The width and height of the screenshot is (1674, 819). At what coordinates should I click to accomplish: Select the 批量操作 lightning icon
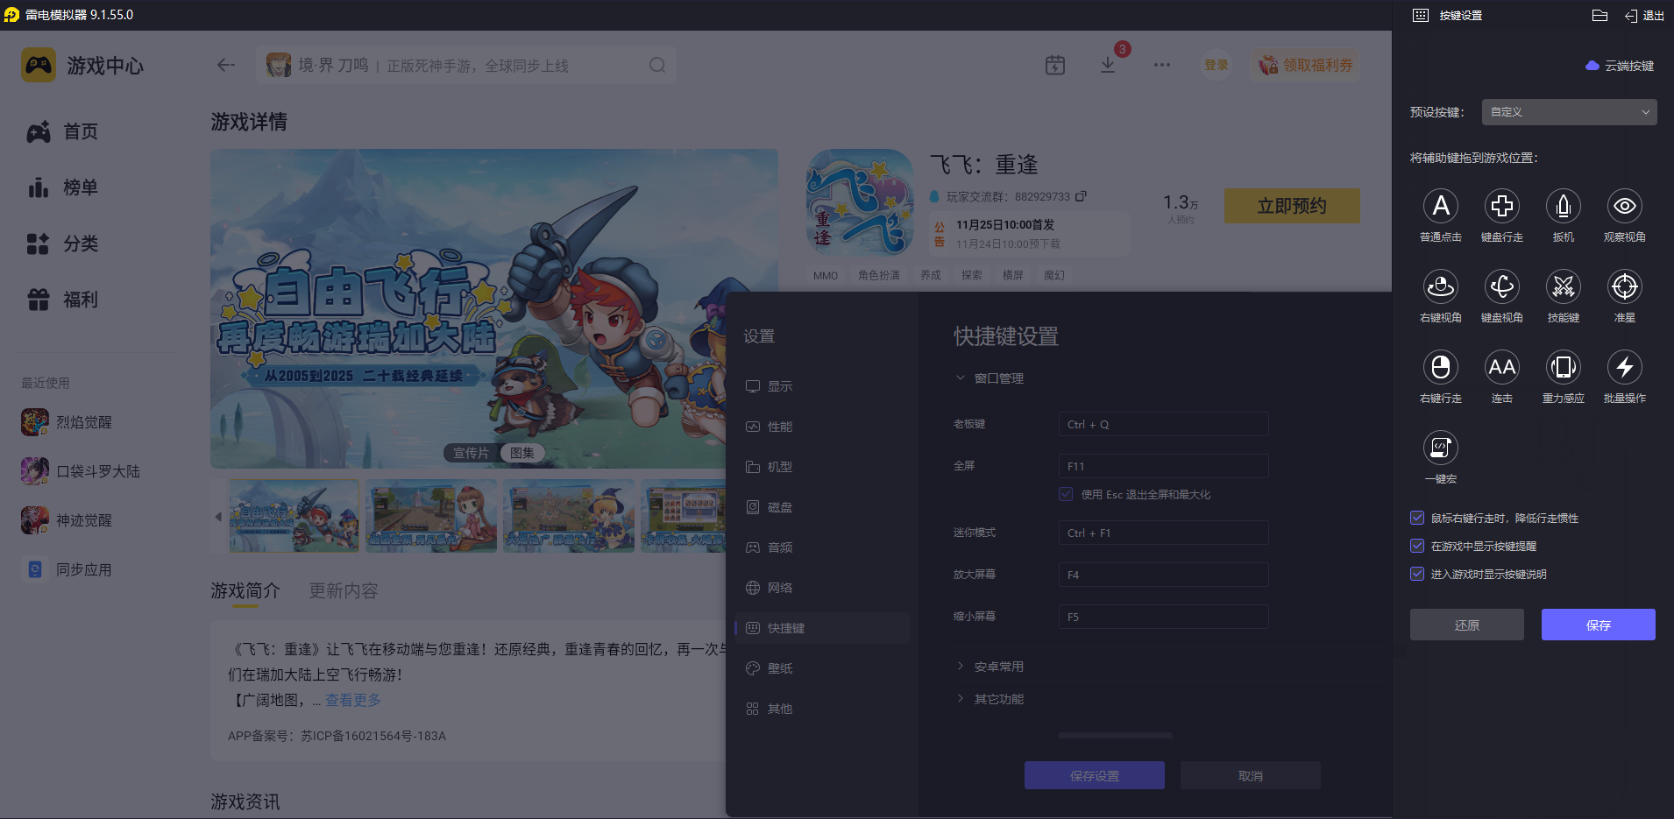pyautogui.click(x=1624, y=367)
